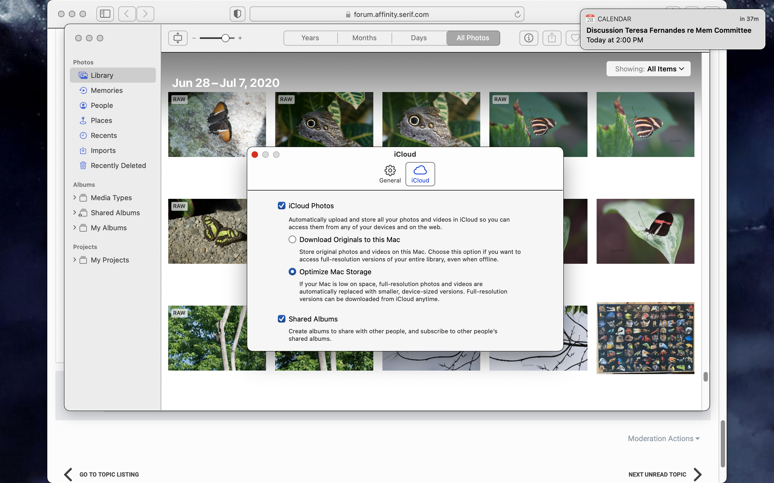
Task: Click the Photos window vertical scrollbar
Action: (705, 377)
